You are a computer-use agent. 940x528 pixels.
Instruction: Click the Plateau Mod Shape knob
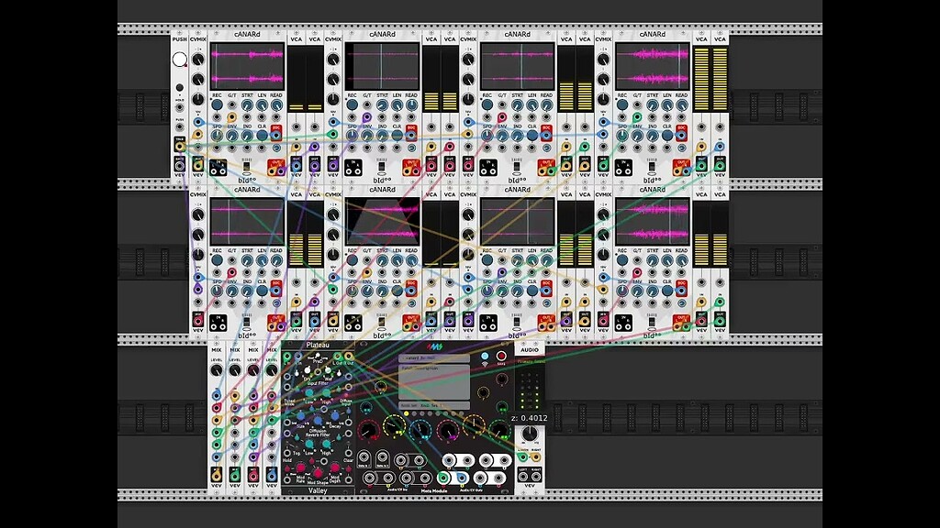point(318,473)
